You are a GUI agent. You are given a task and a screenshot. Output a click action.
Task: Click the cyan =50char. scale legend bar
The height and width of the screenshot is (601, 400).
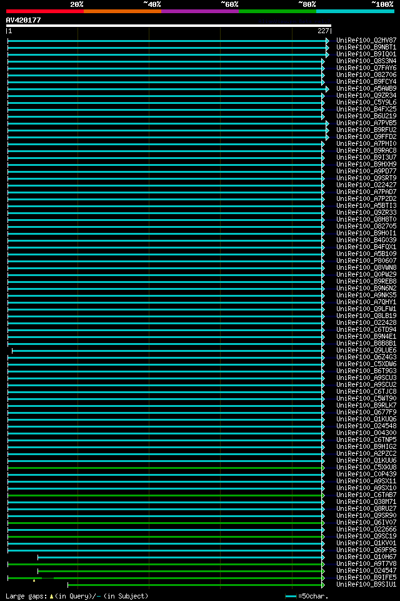point(291,596)
